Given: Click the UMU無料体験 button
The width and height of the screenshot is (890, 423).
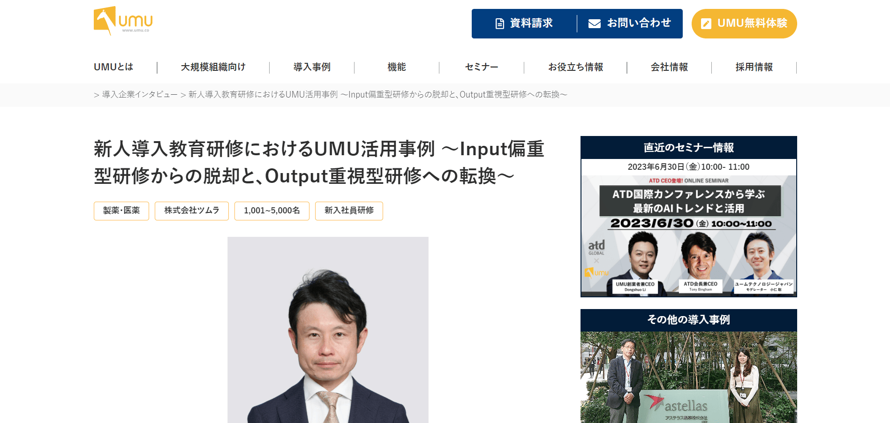Looking at the screenshot, I should (x=744, y=23).
